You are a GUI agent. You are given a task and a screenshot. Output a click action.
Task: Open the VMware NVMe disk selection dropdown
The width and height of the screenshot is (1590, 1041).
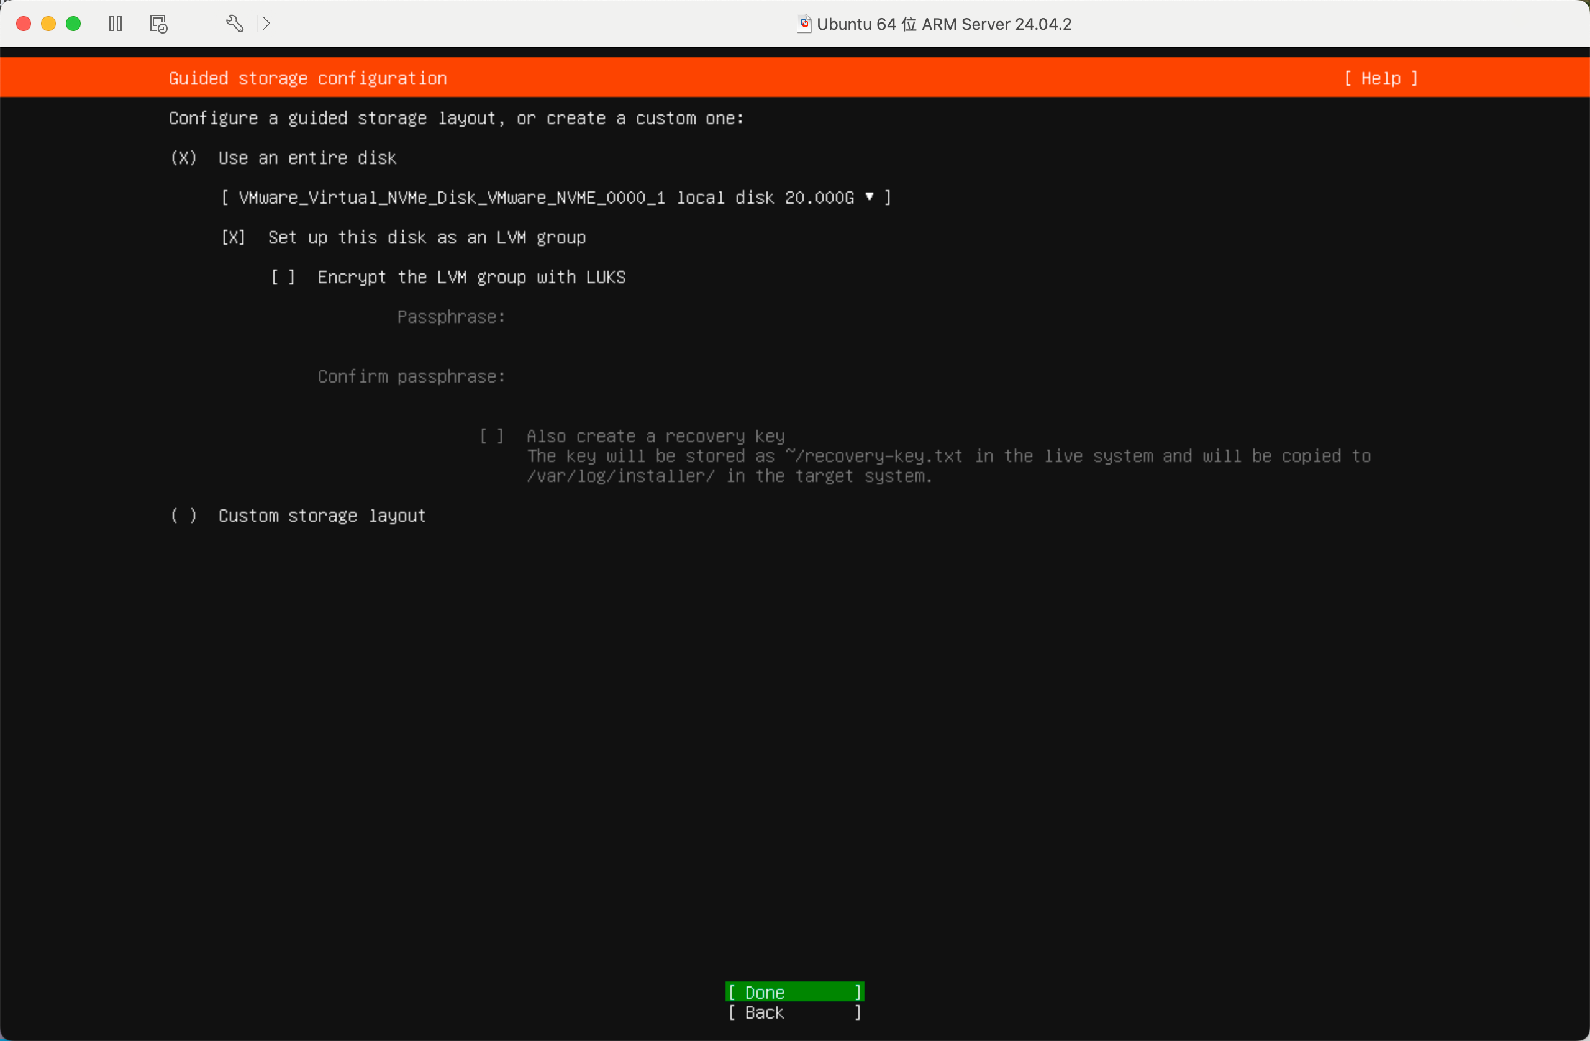(x=556, y=198)
